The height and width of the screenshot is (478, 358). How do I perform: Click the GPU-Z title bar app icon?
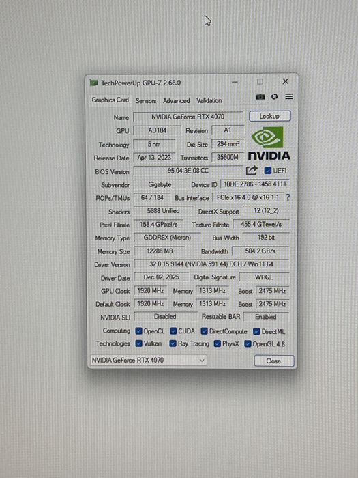94,83
